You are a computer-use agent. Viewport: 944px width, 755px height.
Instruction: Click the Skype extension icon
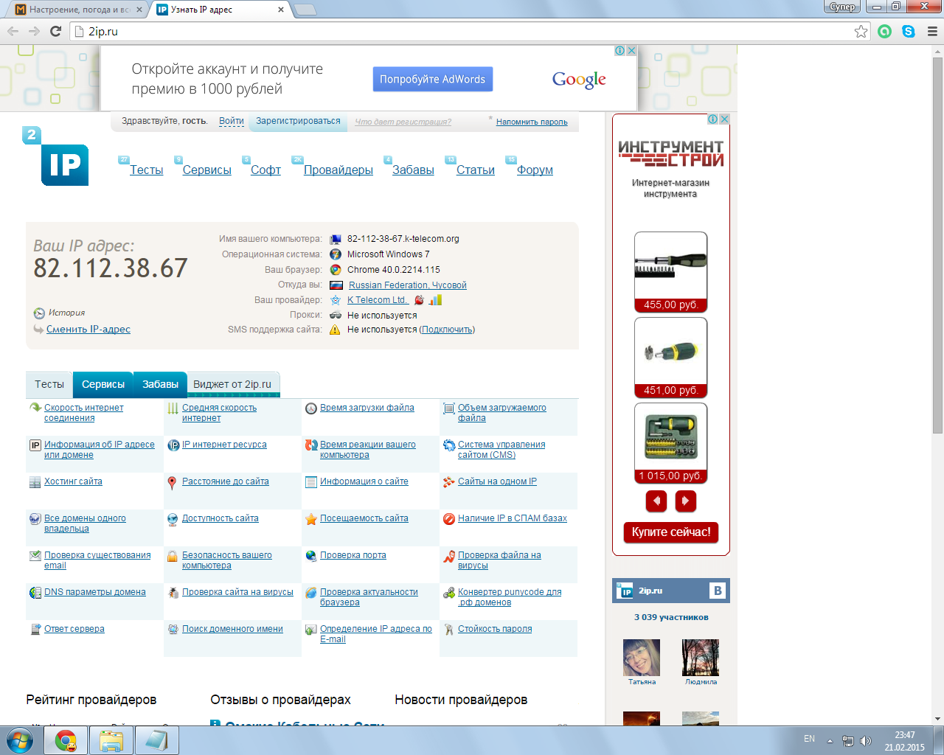(x=909, y=31)
